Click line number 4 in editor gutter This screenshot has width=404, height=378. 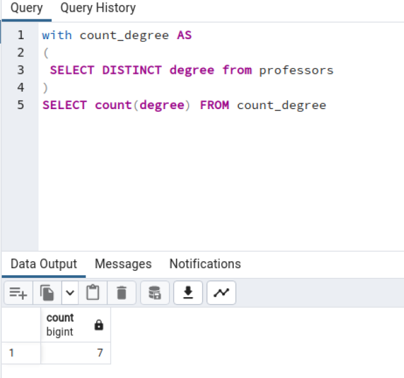21,88
